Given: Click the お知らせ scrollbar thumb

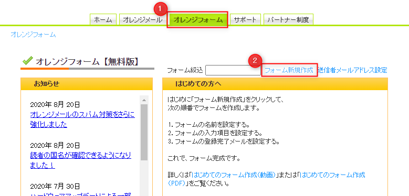Looking at the screenshot, I should (144, 132).
